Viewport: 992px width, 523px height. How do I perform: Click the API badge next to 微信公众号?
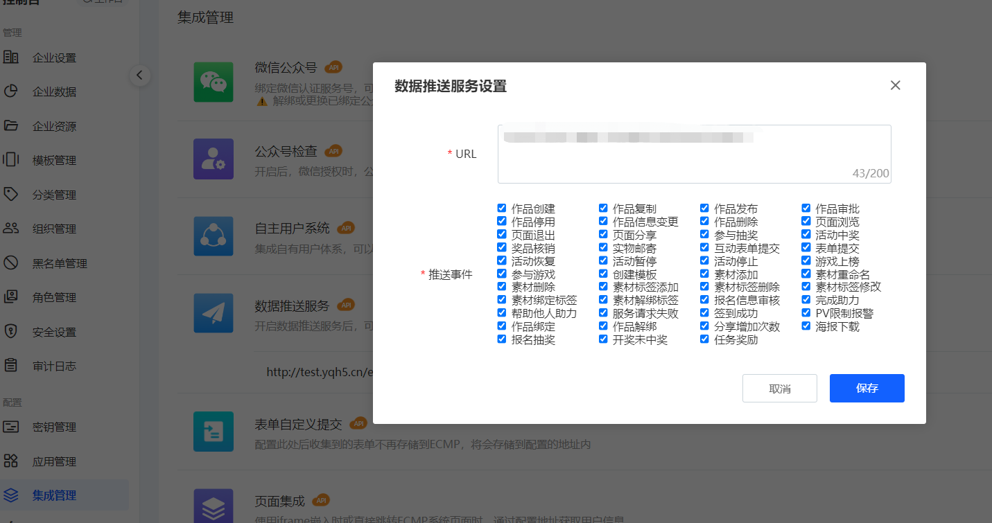coord(333,67)
